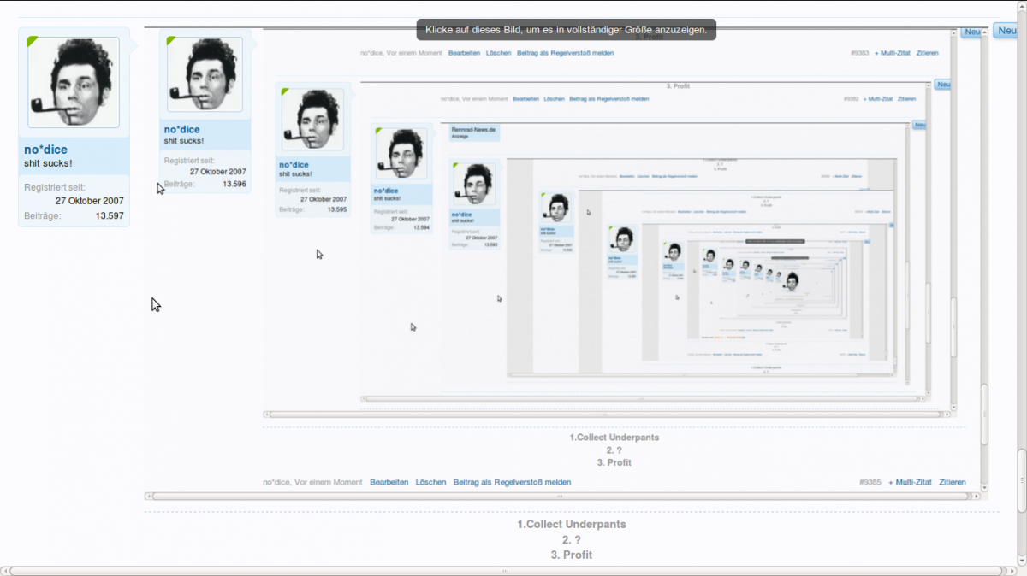
Task: Click the largest no*dice avatar on far left
Action: [74, 82]
